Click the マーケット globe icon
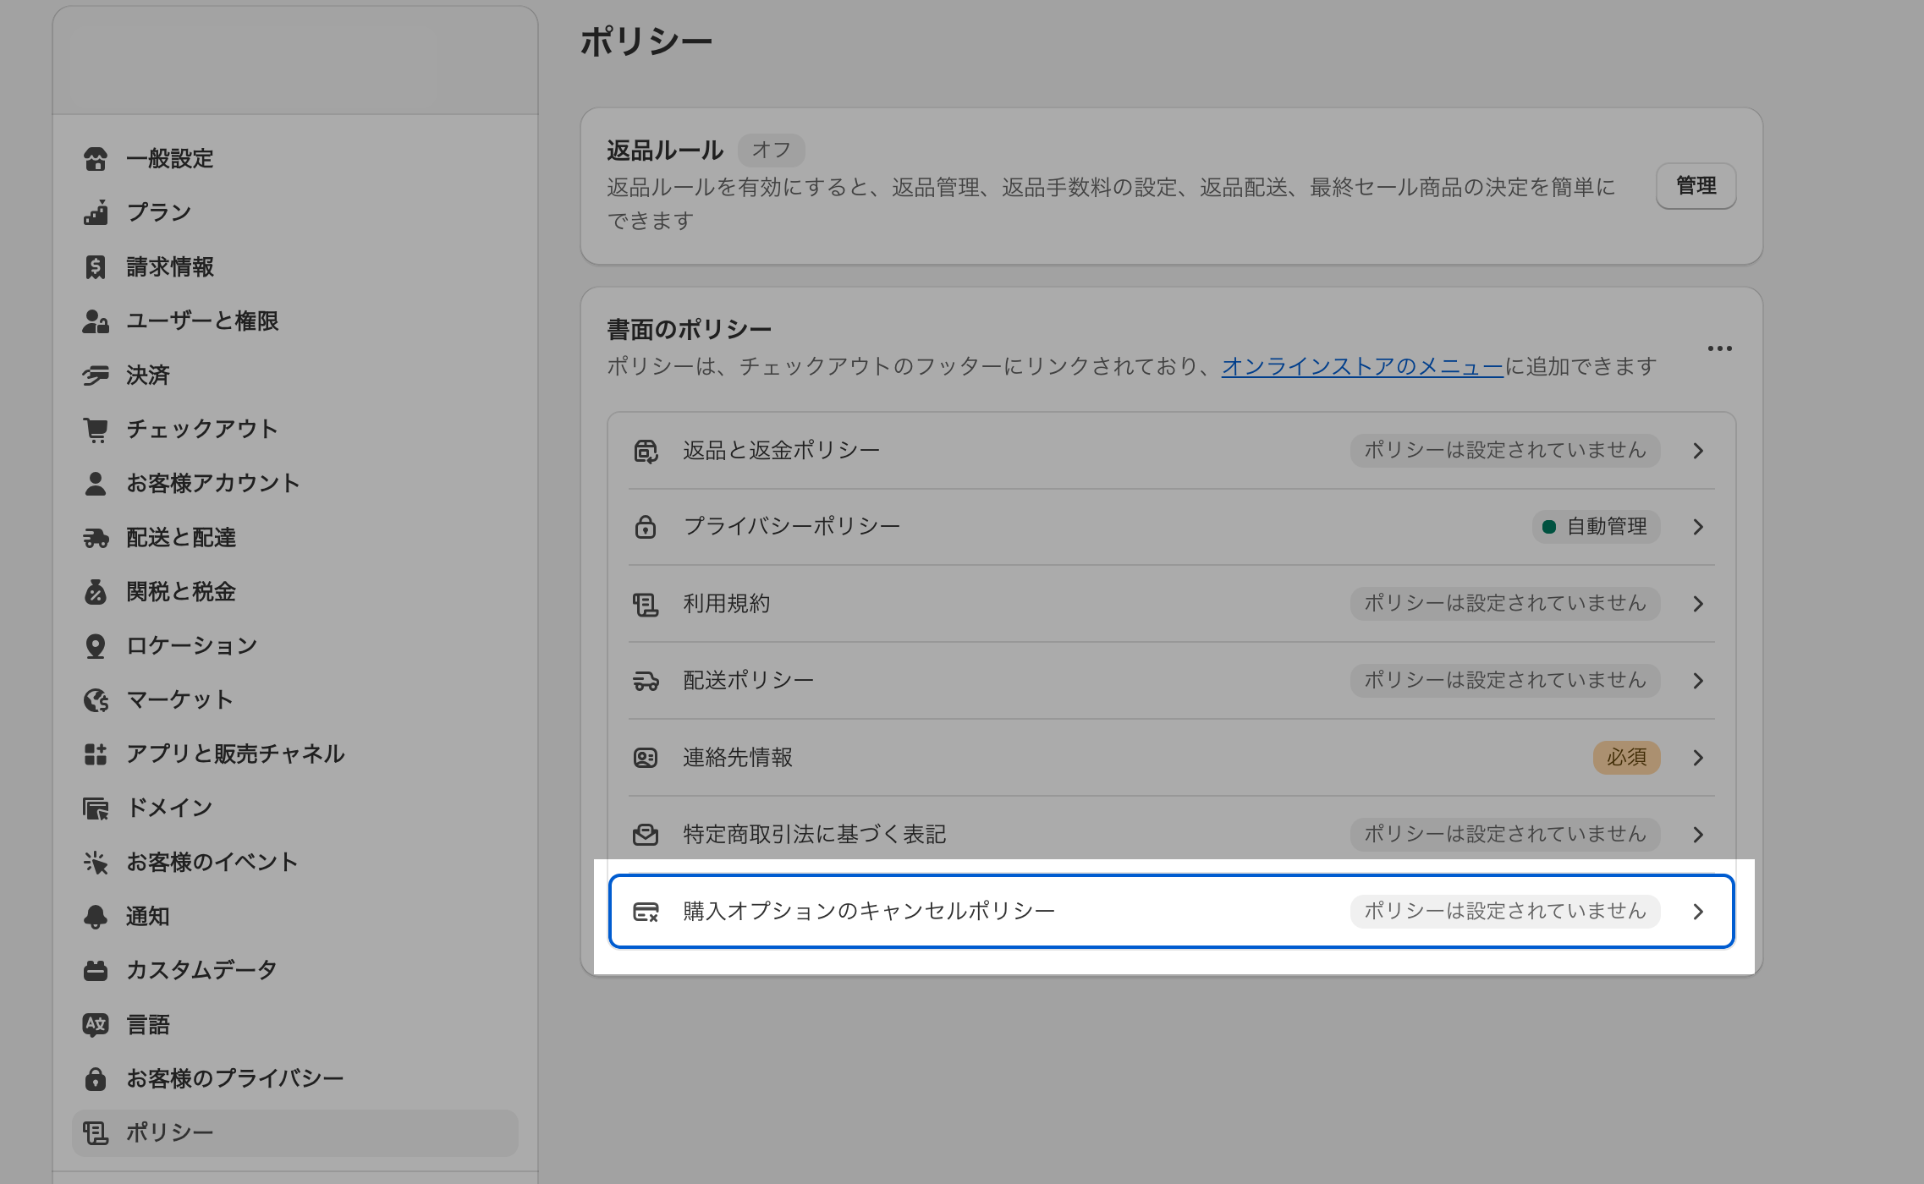This screenshot has width=1924, height=1184. (96, 700)
